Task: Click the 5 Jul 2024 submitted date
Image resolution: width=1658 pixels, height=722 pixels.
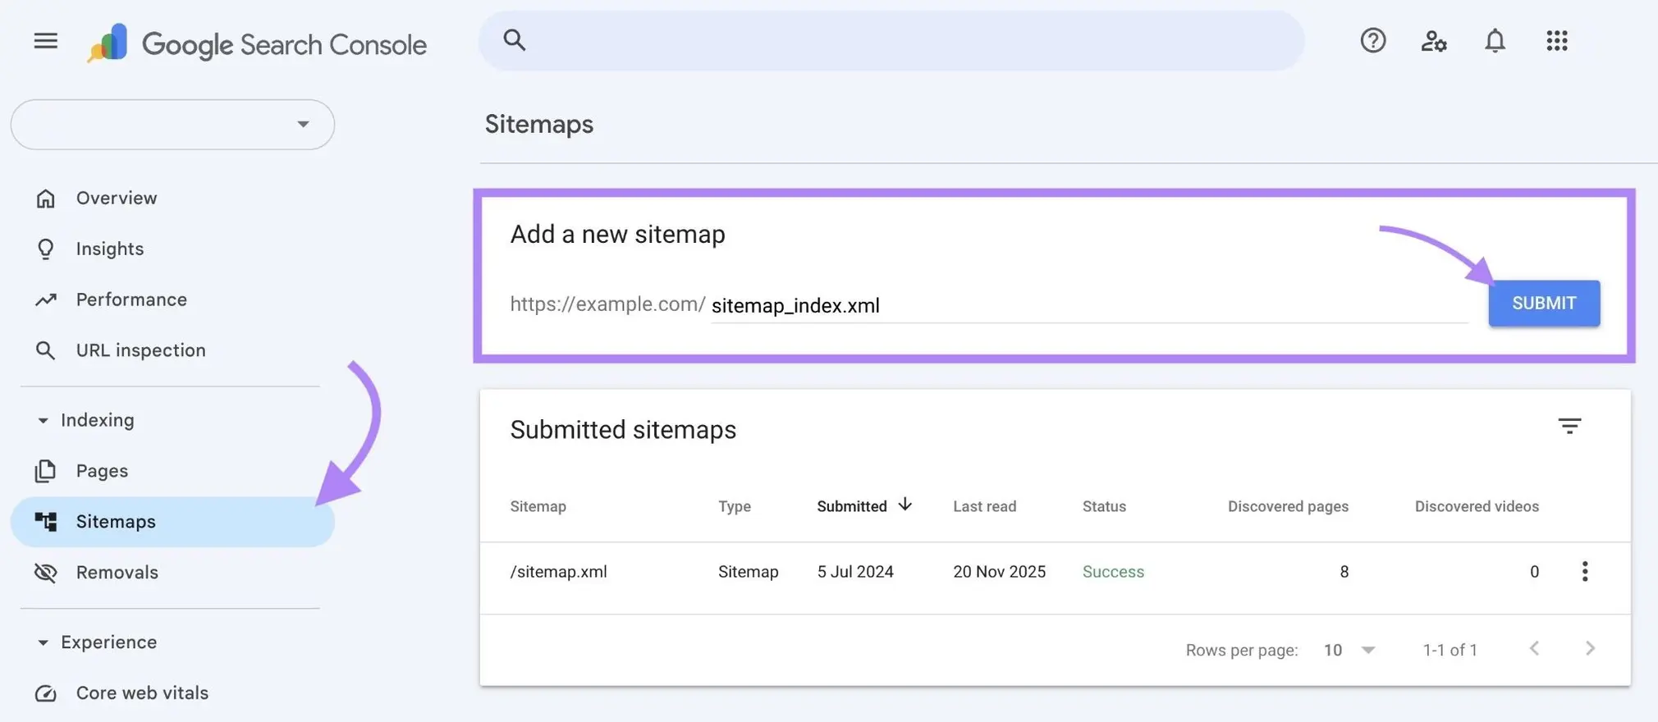Action: pos(855,572)
